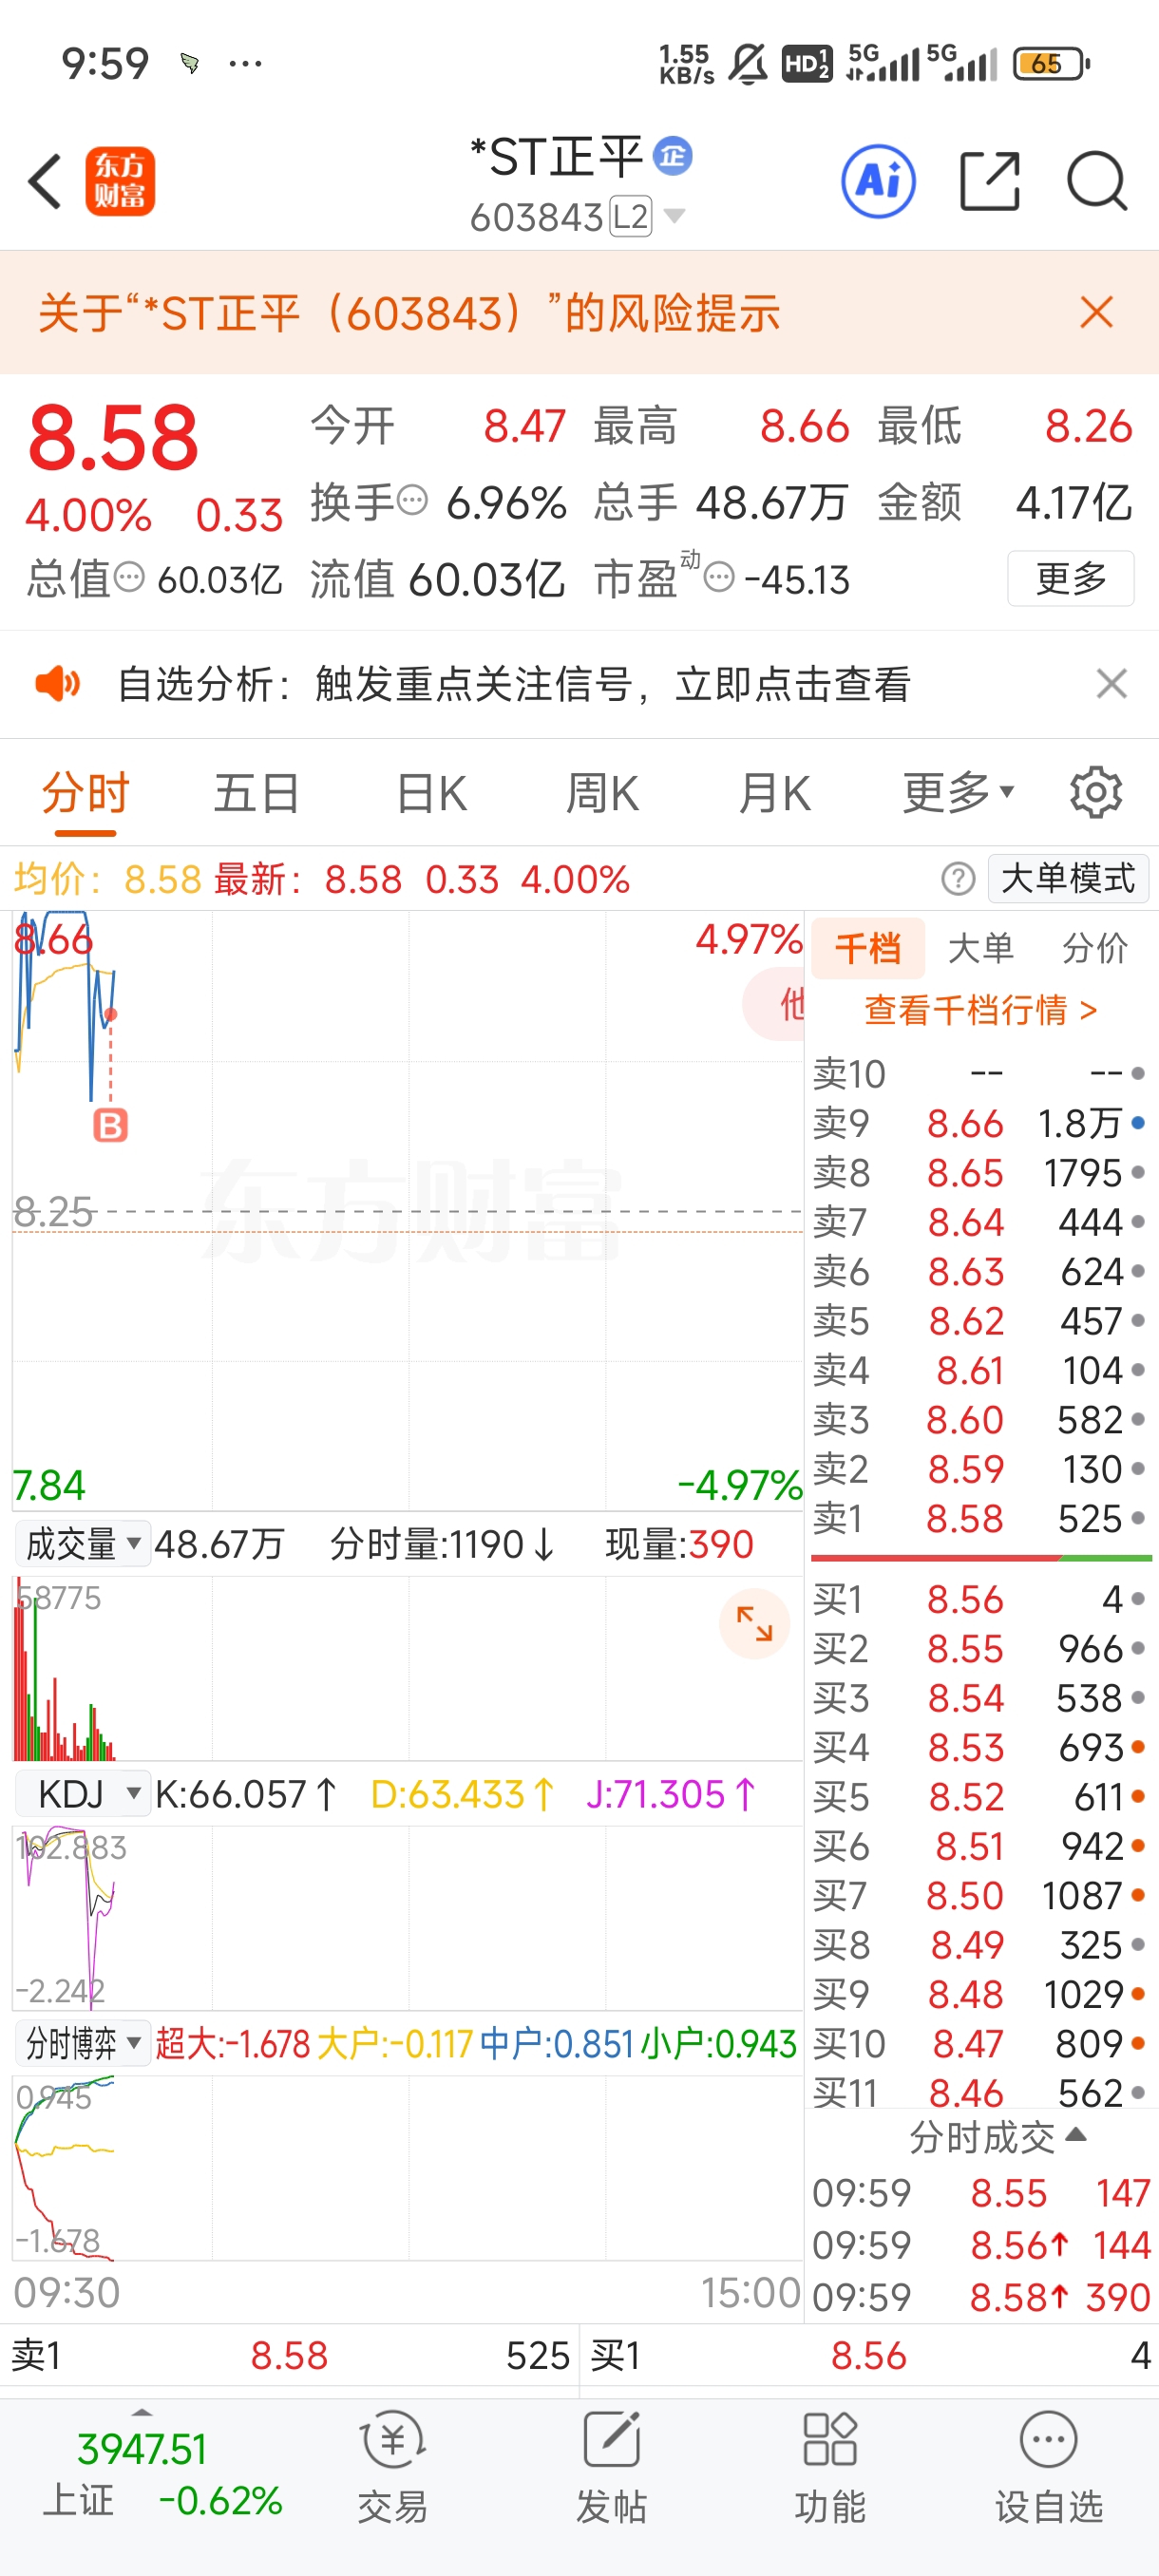Switch to the 月K tab

[775, 793]
